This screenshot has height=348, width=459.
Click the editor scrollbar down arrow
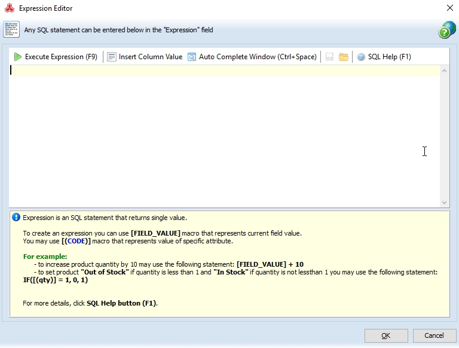click(444, 203)
